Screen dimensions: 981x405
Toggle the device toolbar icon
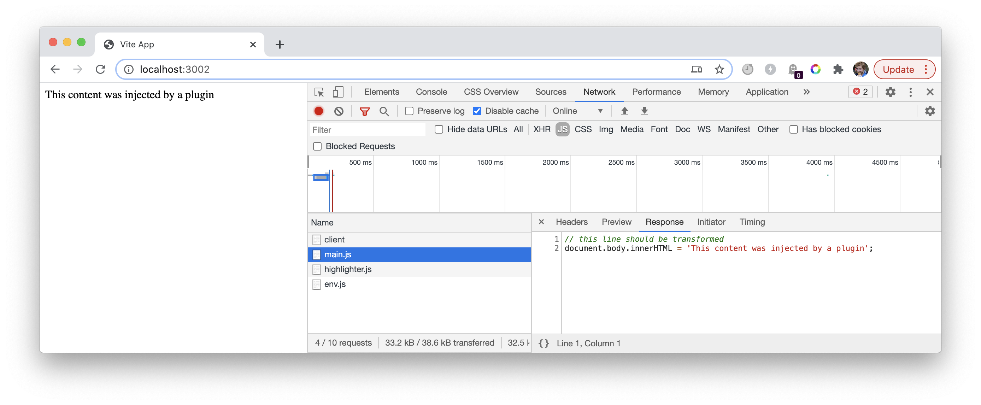pyautogui.click(x=338, y=92)
